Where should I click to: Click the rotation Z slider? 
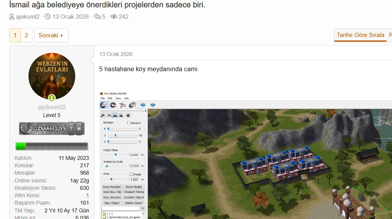pos(122,142)
